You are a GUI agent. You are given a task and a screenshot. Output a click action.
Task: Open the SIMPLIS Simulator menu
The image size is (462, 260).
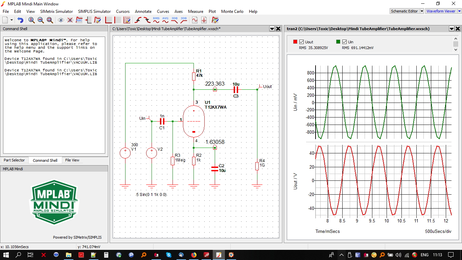94,11
